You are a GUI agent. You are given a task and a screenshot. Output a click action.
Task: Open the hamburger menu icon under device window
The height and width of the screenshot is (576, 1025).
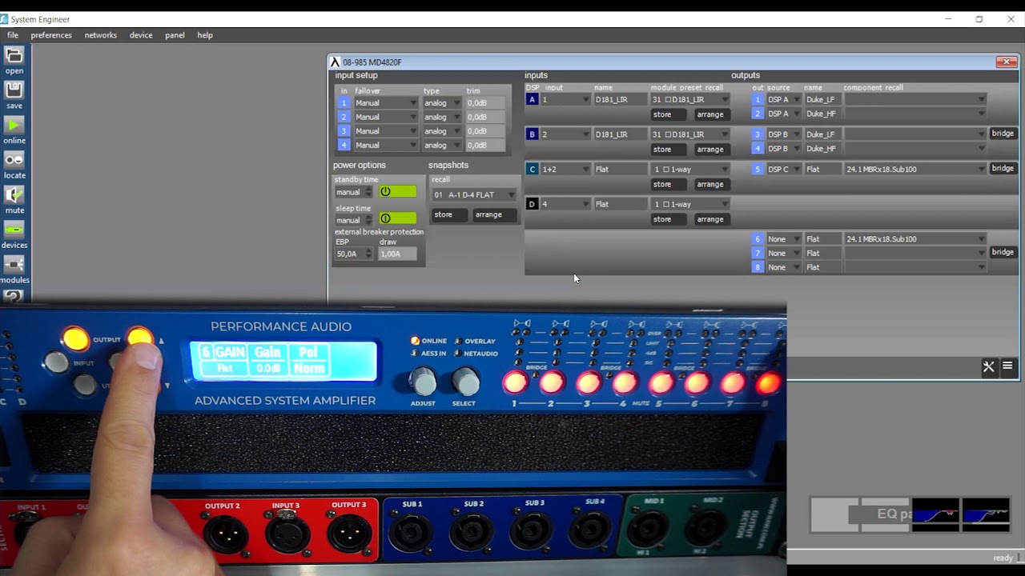(x=1007, y=366)
